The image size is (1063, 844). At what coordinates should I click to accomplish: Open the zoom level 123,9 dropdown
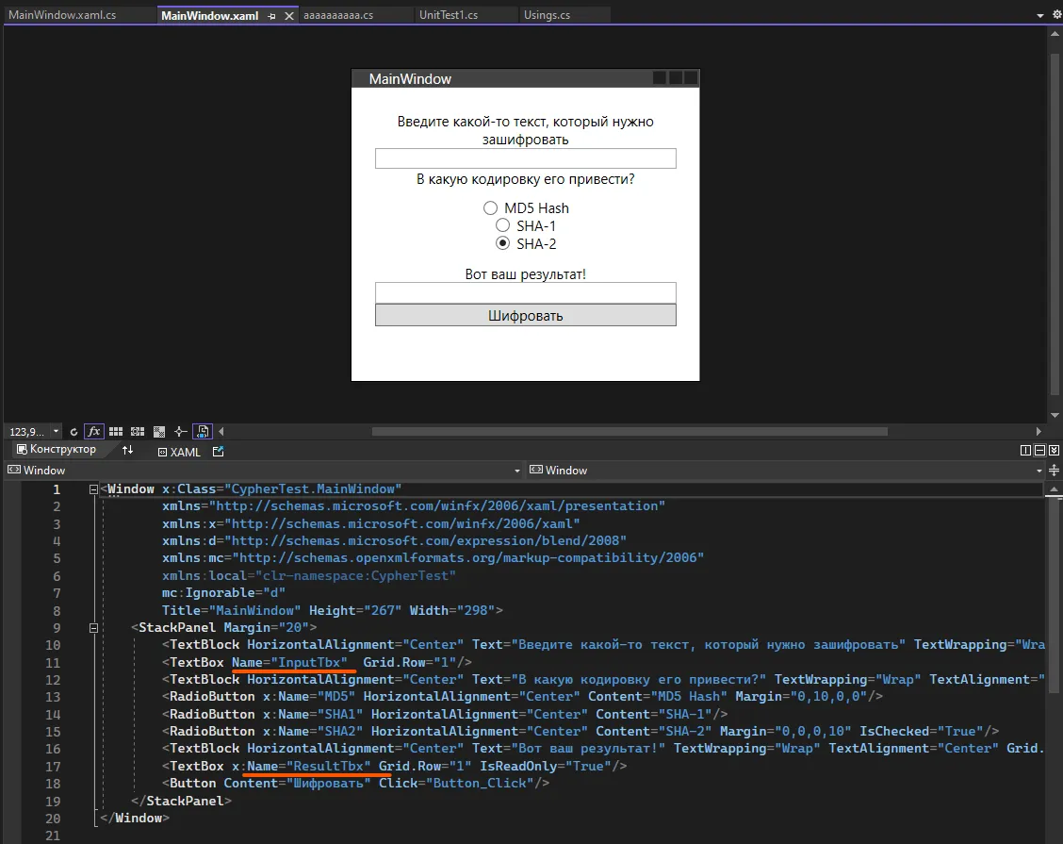tap(57, 432)
